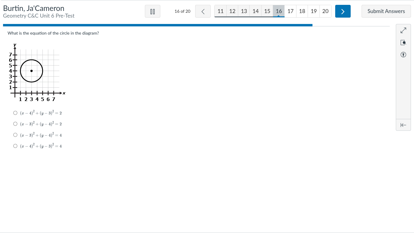Click the circle diagram's center point
Viewport: 414px width, 233px height.
[32, 71]
